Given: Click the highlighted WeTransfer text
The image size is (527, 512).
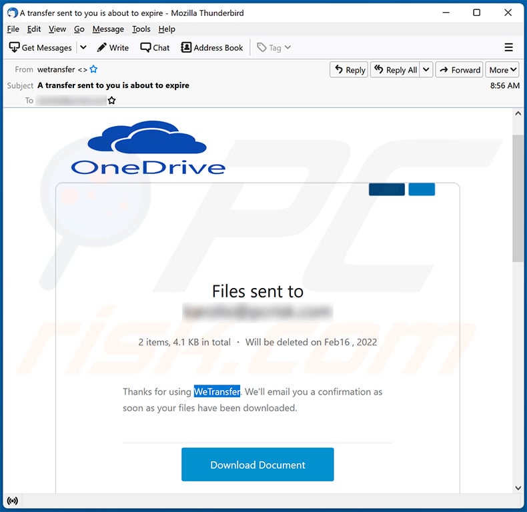Looking at the screenshot, I should tap(217, 391).
